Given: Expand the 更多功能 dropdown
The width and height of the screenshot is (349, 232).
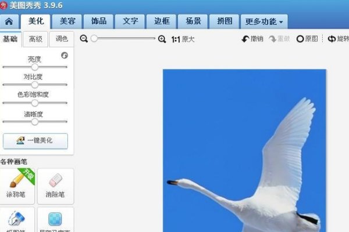Looking at the screenshot, I should point(264,22).
